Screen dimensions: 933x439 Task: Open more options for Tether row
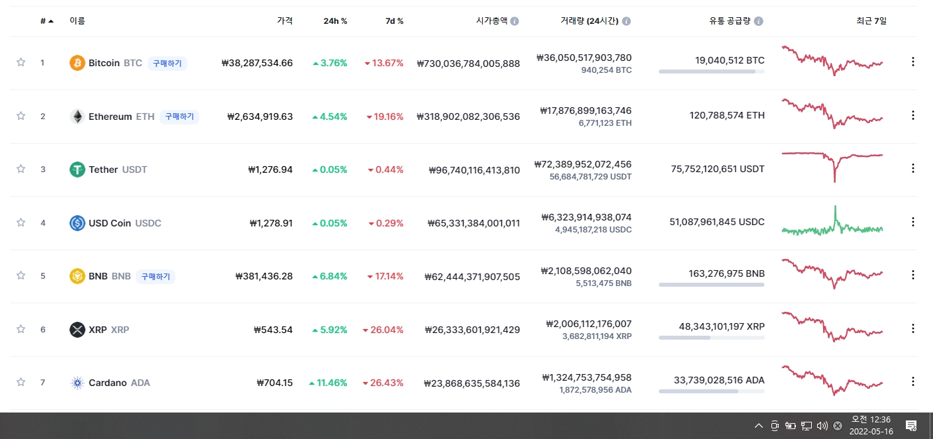pos(913,168)
